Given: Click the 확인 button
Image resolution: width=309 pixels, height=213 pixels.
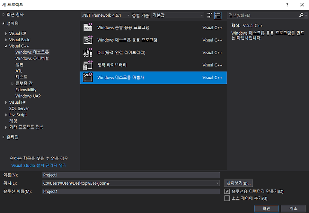Looking at the screenshot, I should (x=266, y=208).
